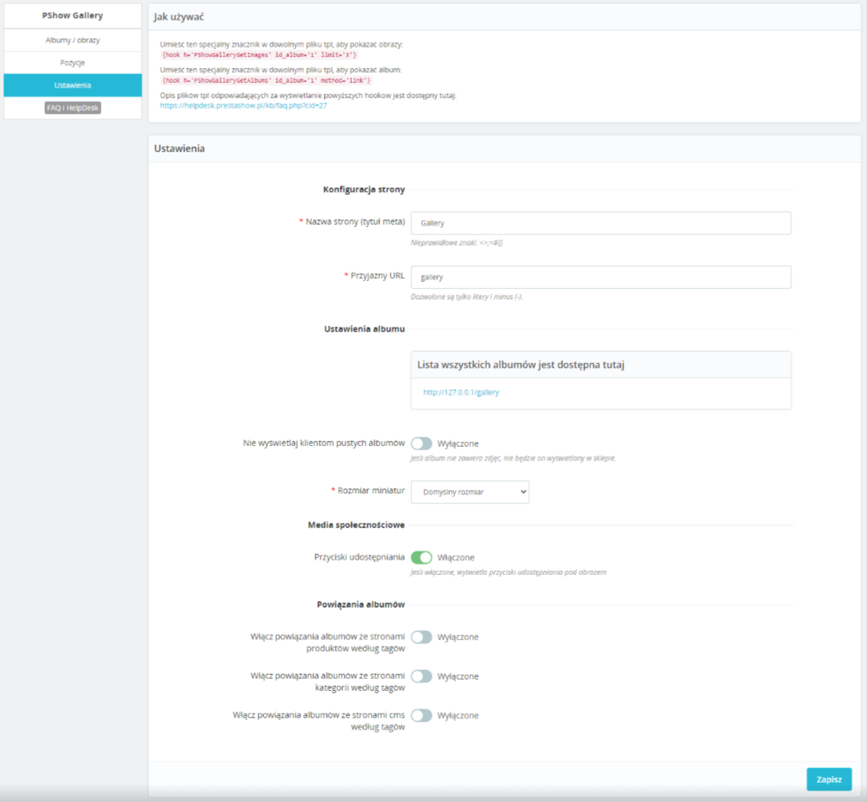Disable the Przyciski udostępniania switch
The height and width of the screenshot is (802, 867).
click(421, 557)
